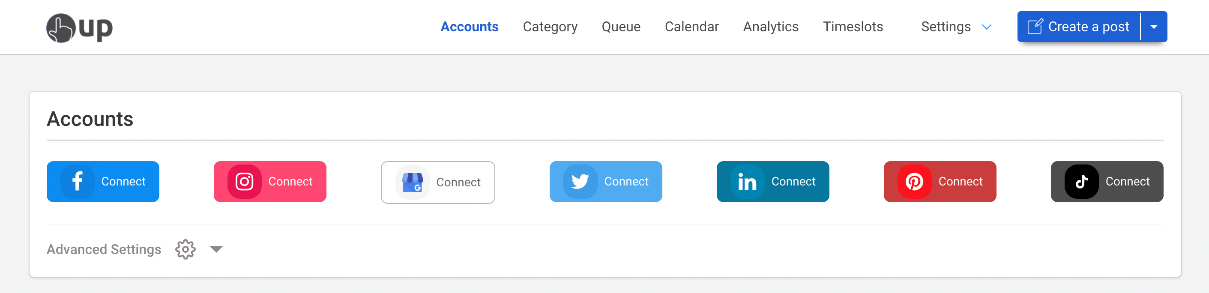Screen dimensions: 1209x293
Task: Open the Timeslots page
Action: point(853,27)
